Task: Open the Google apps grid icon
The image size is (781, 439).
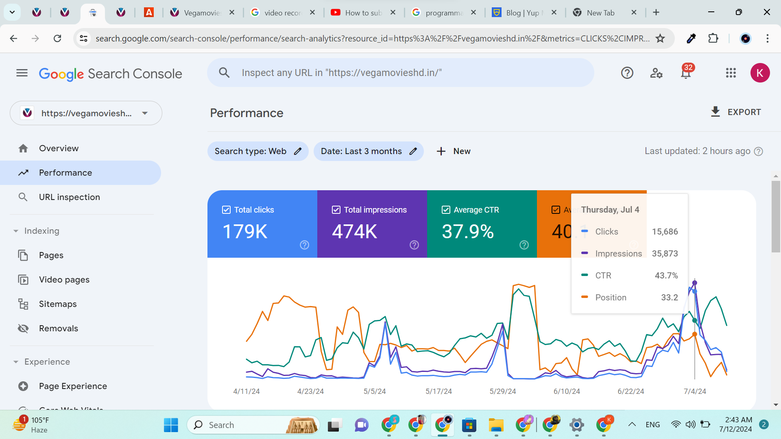Action: [x=731, y=73]
